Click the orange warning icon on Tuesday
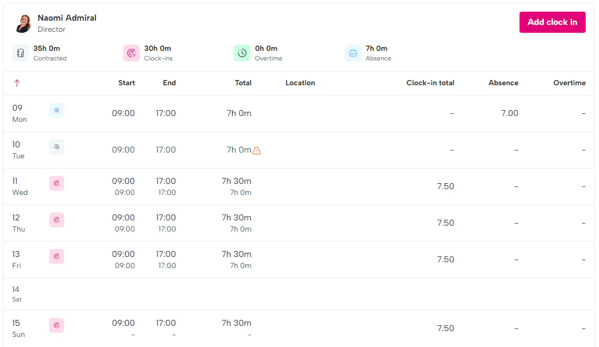This screenshot has width=599, height=347. coord(257,150)
